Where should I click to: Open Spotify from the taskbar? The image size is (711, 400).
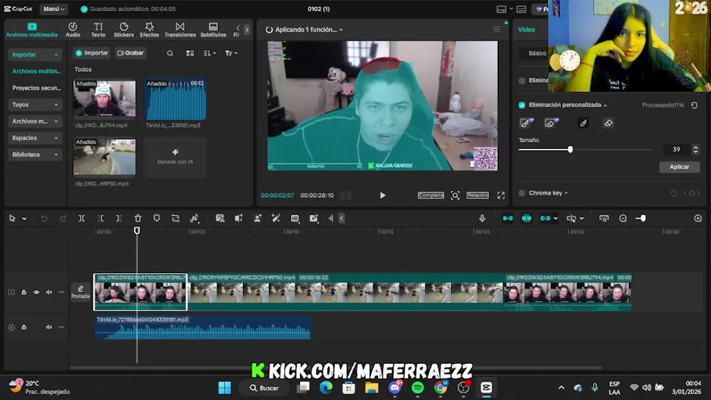point(418,387)
